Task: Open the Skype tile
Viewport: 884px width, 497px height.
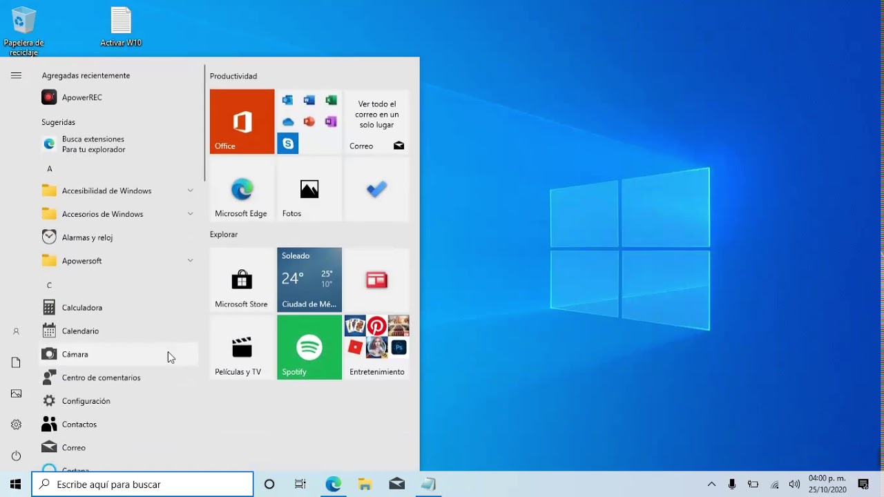Action: pyautogui.click(x=288, y=144)
